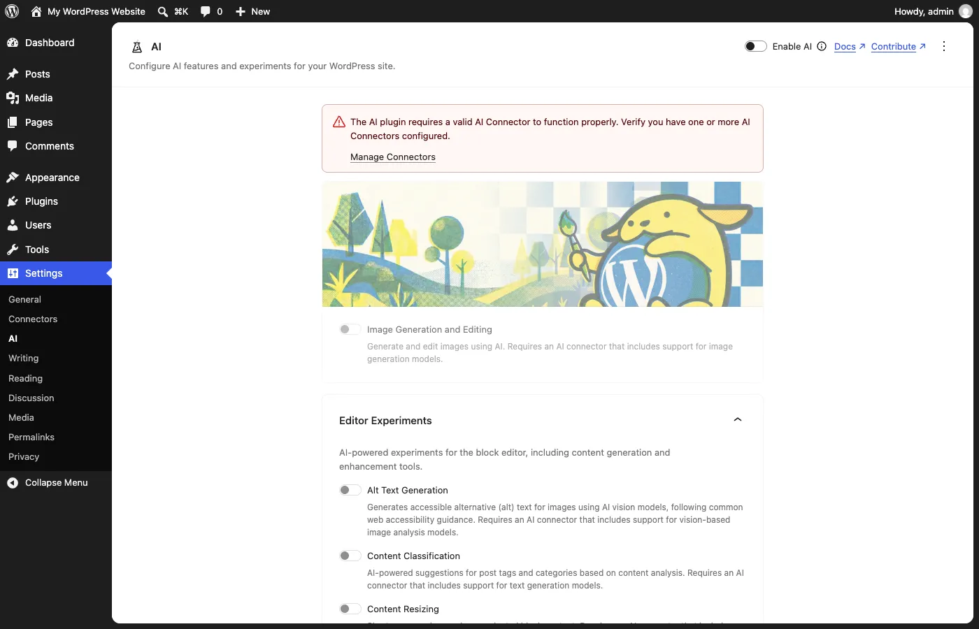Click the admin avatar image
Image resolution: width=979 pixels, height=629 pixels.
pos(966,11)
